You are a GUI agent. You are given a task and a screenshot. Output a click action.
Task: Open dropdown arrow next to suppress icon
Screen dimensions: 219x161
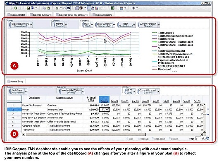point(85,8)
